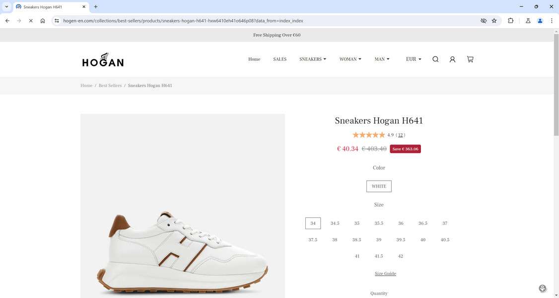Select size 36.5
This screenshot has height=298, width=559.
click(423, 223)
